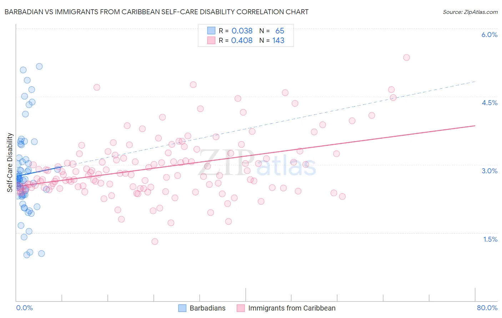Click the 6.0% y-axis tick label

490,35
